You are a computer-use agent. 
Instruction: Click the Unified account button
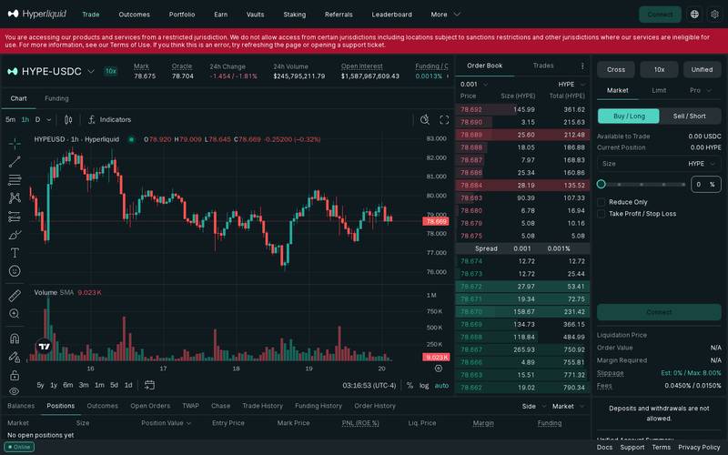coord(702,70)
